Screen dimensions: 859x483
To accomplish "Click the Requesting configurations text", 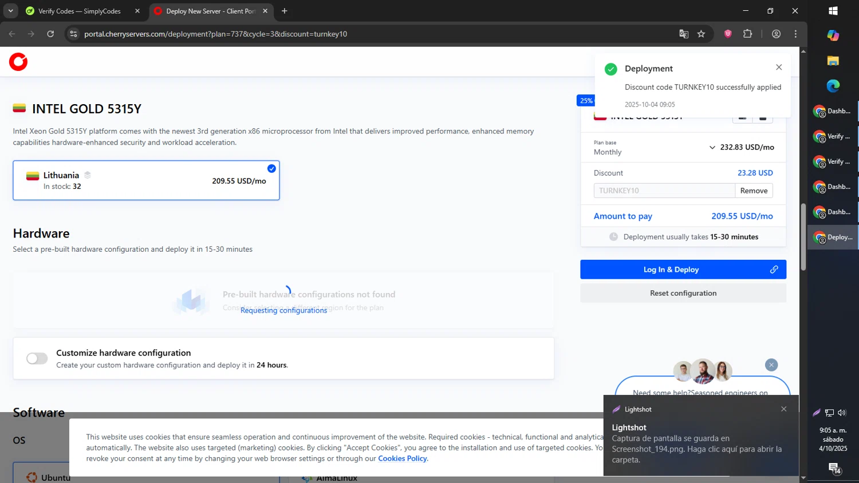I will point(283,310).
